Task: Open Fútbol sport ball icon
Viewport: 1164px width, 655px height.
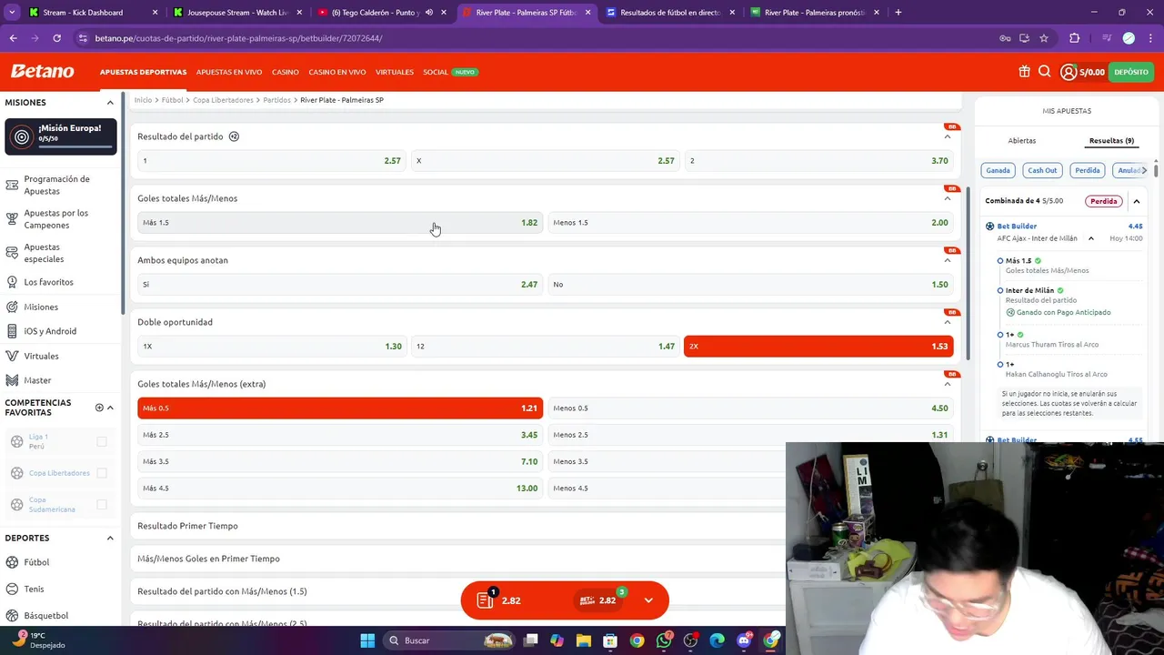Action: [12, 562]
